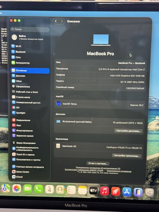Viewport: 159px width, 212px height.
Task: Open Конфиденциальность и безопасность settings
Action: pyautogui.click(x=25, y=149)
